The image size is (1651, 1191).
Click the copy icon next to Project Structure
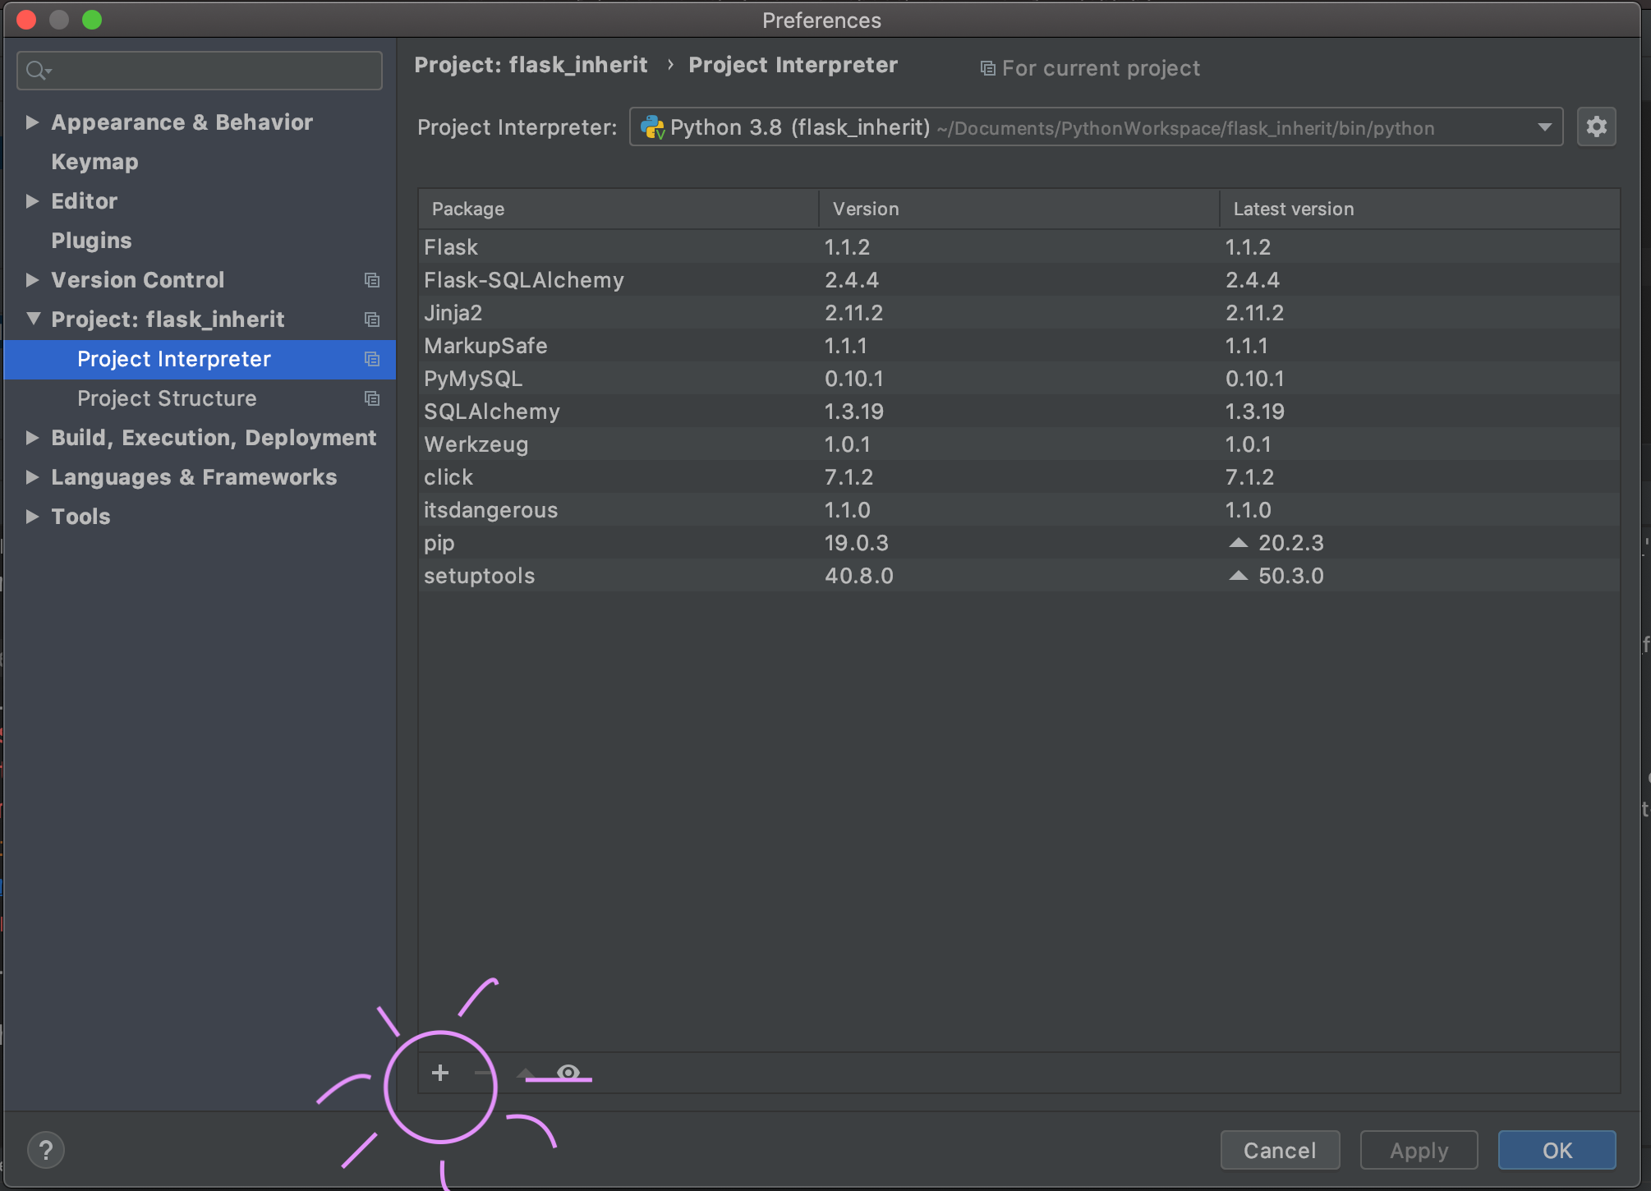click(372, 398)
